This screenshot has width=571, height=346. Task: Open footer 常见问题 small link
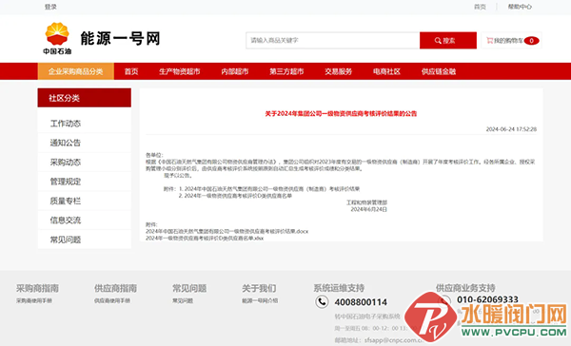(x=183, y=300)
